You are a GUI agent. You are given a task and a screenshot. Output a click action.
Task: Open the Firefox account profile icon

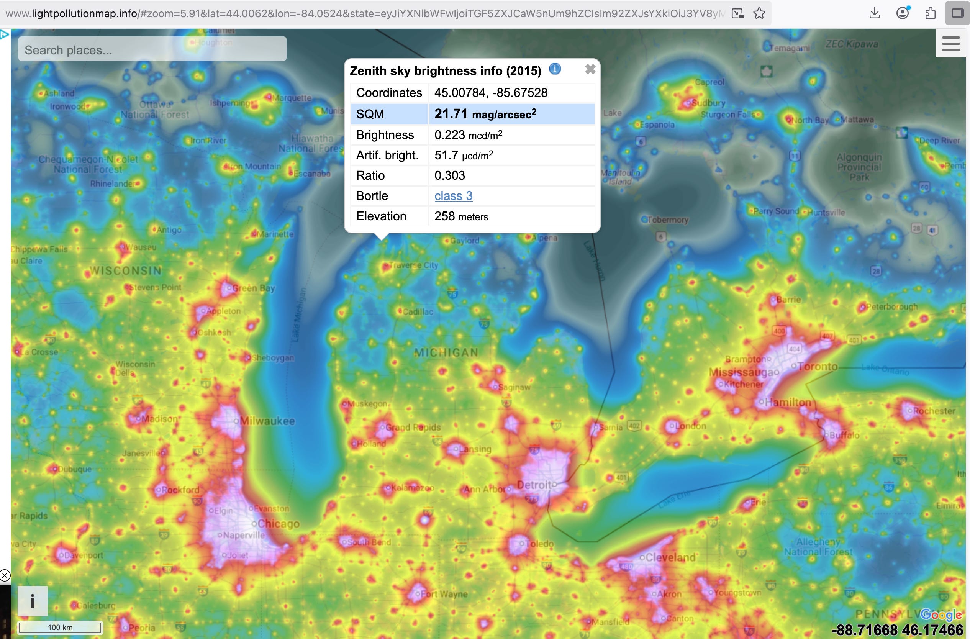pyautogui.click(x=902, y=13)
